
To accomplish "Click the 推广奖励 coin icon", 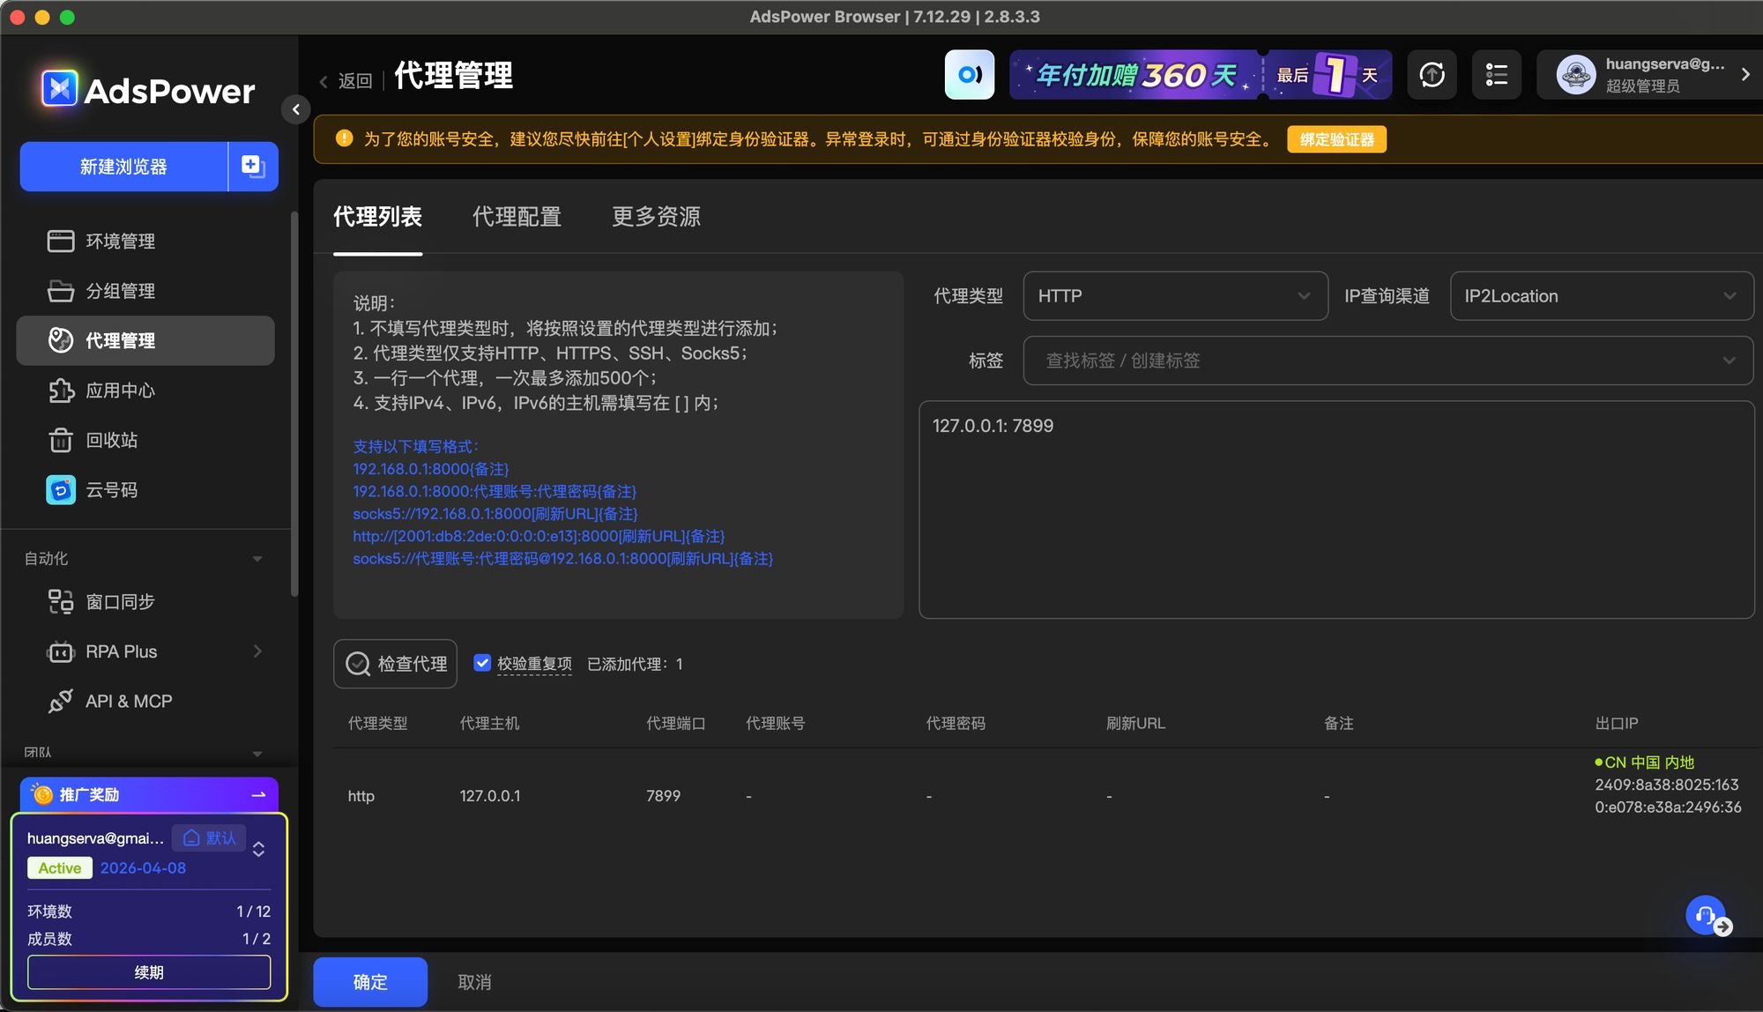I will pyautogui.click(x=42, y=794).
